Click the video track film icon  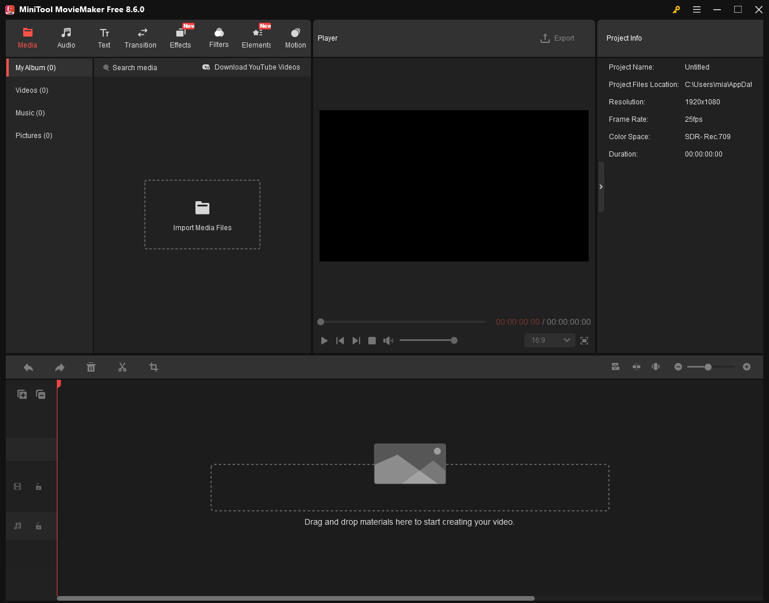(x=17, y=487)
